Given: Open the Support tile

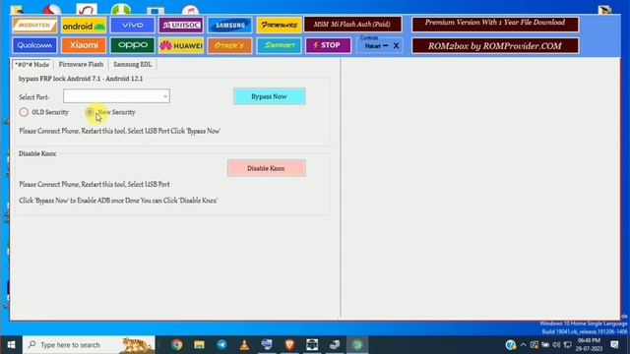Looking at the screenshot, I should [x=279, y=46].
